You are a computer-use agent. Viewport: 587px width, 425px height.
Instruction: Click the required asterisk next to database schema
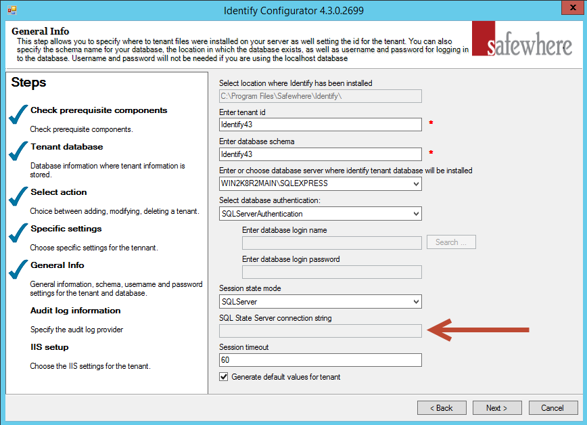431,152
